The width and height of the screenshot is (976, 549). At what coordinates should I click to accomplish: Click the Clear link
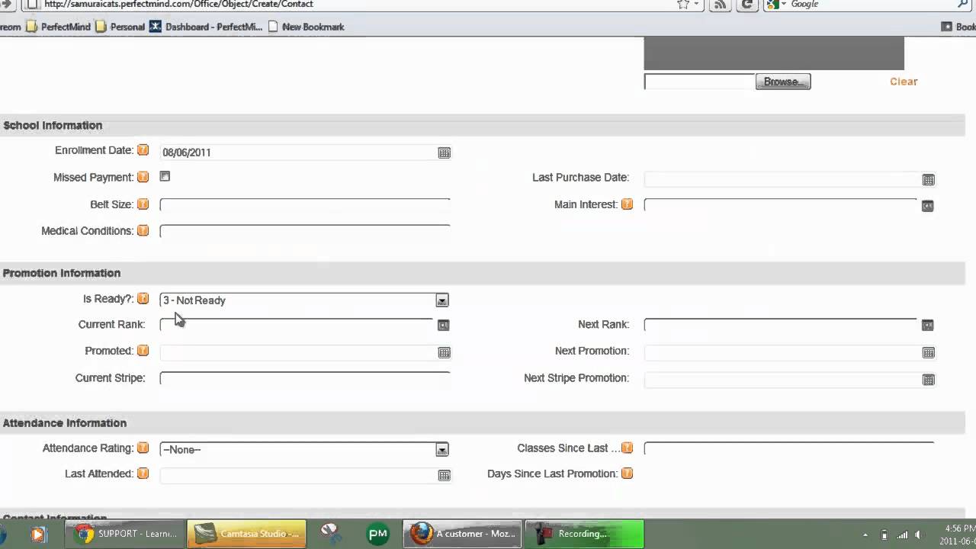click(904, 82)
